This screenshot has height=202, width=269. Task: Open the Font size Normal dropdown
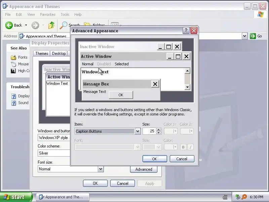click(x=101, y=169)
